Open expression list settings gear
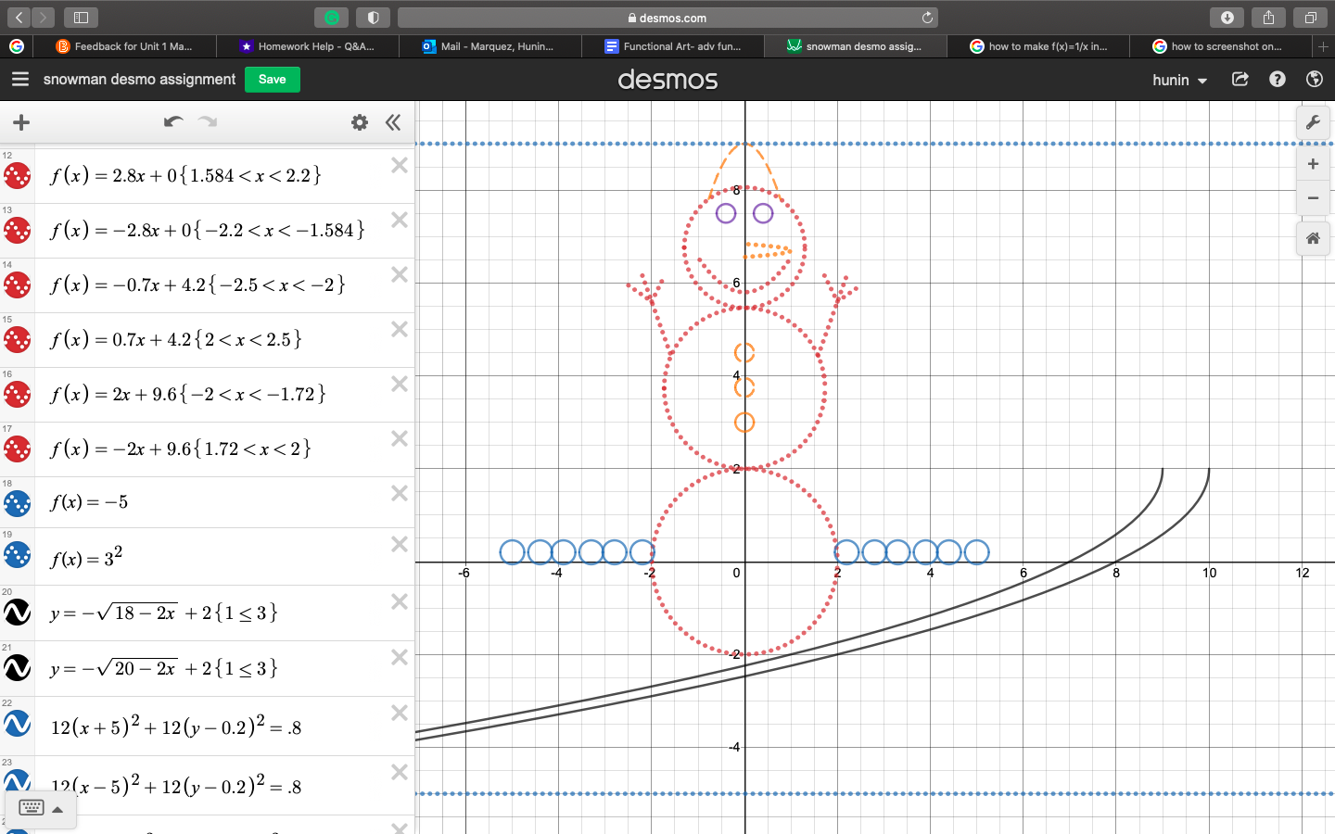This screenshot has width=1335, height=834. (x=360, y=122)
